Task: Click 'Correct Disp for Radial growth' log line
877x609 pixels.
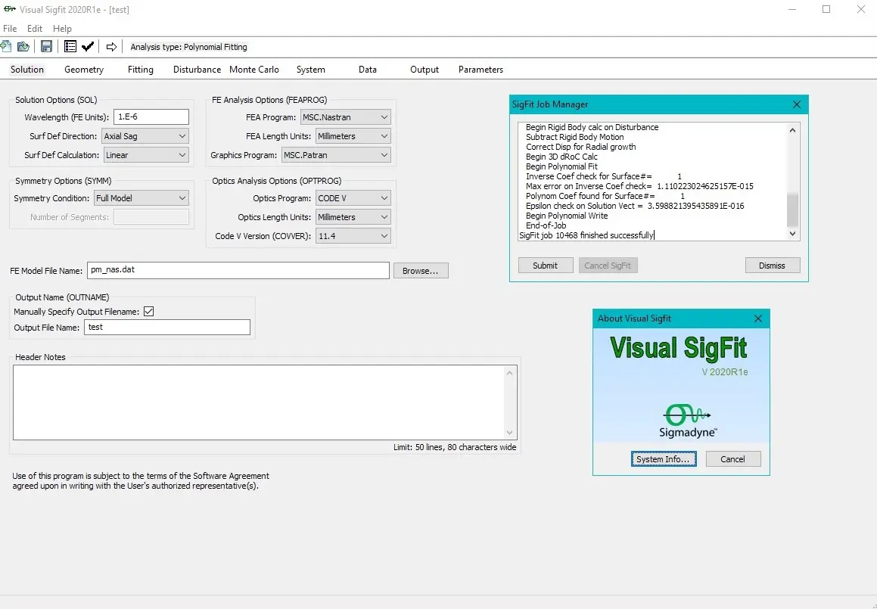Action: (x=580, y=147)
